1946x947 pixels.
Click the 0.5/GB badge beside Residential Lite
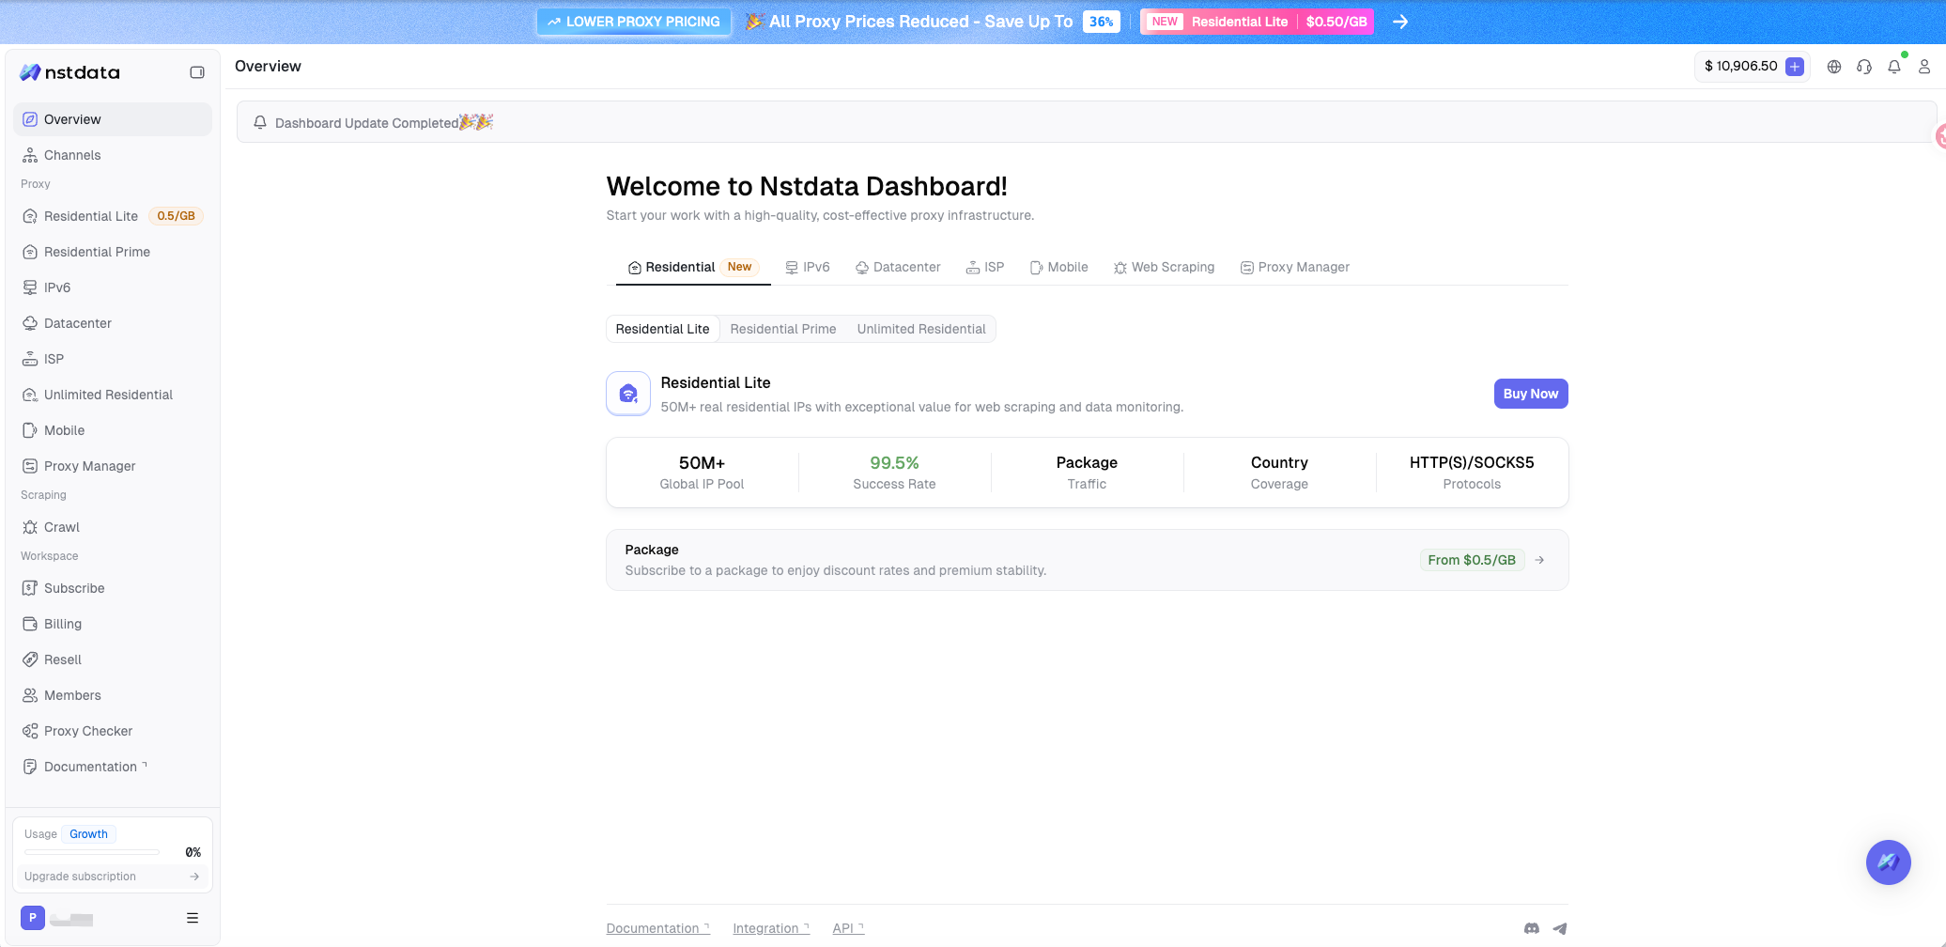[176, 216]
